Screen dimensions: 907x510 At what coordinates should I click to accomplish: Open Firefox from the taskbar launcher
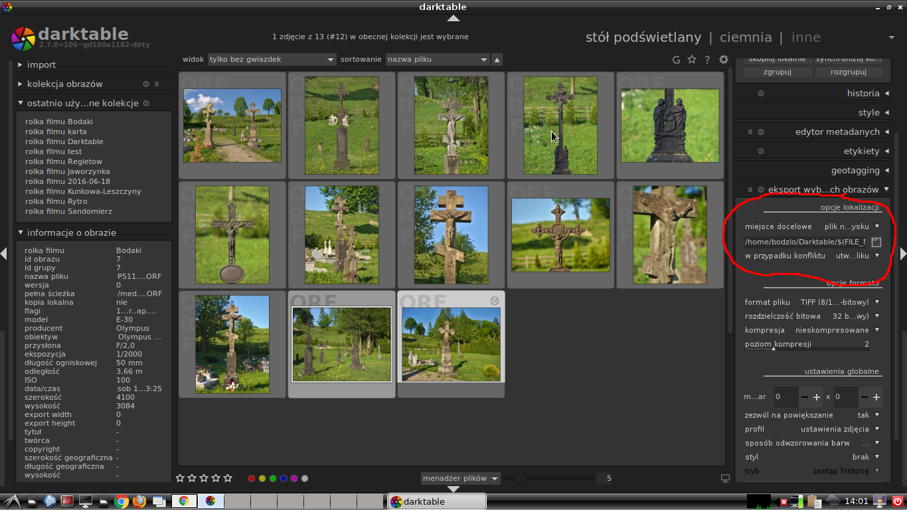pos(139,501)
